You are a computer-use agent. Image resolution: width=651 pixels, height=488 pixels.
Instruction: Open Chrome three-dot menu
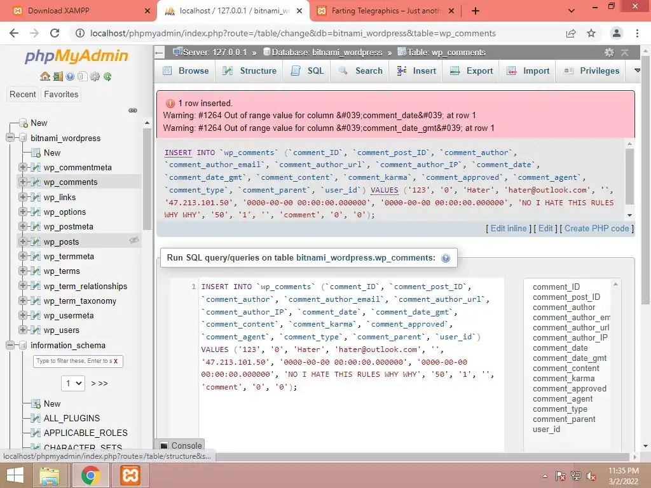[x=637, y=33]
